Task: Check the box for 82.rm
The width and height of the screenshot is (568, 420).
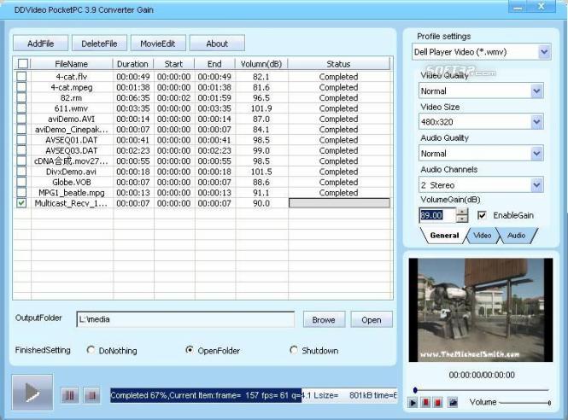Action: point(21,97)
